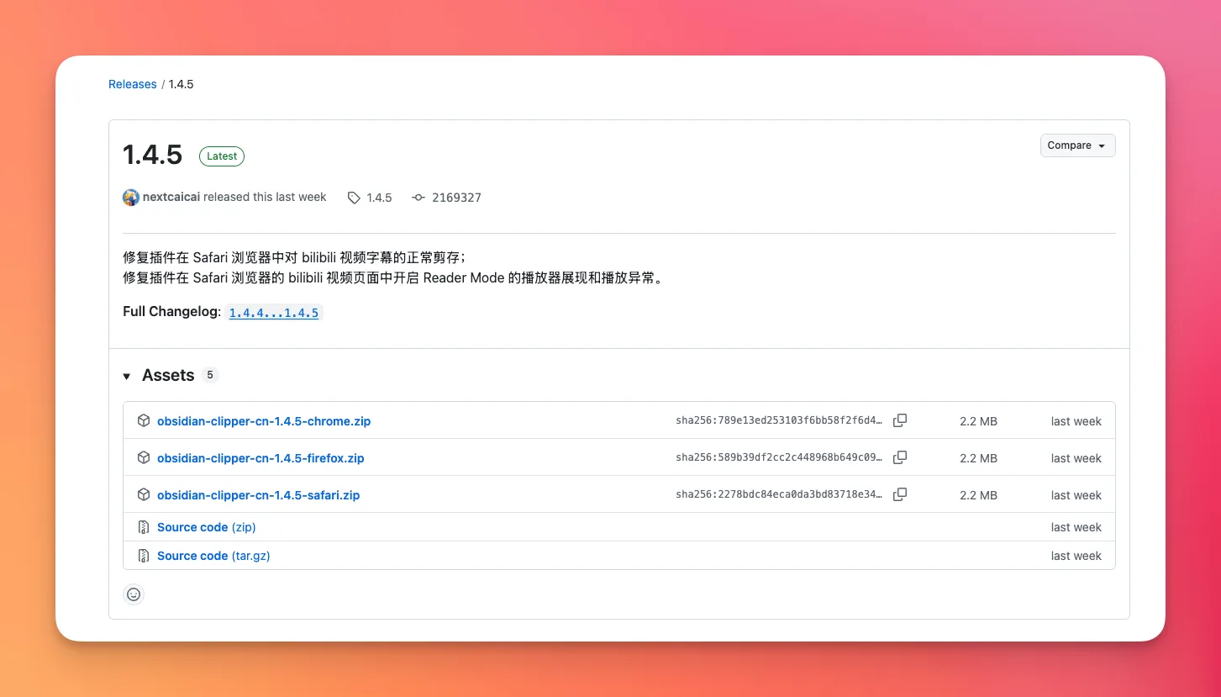The width and height of the screenshot is (1221, 697).
Task: Download obsidian-clipper-cn-1.4.5-safari.zip
Action: tap(258, 495)
